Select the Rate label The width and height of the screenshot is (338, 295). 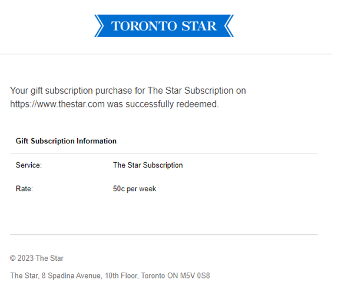[x=24, y=189]
